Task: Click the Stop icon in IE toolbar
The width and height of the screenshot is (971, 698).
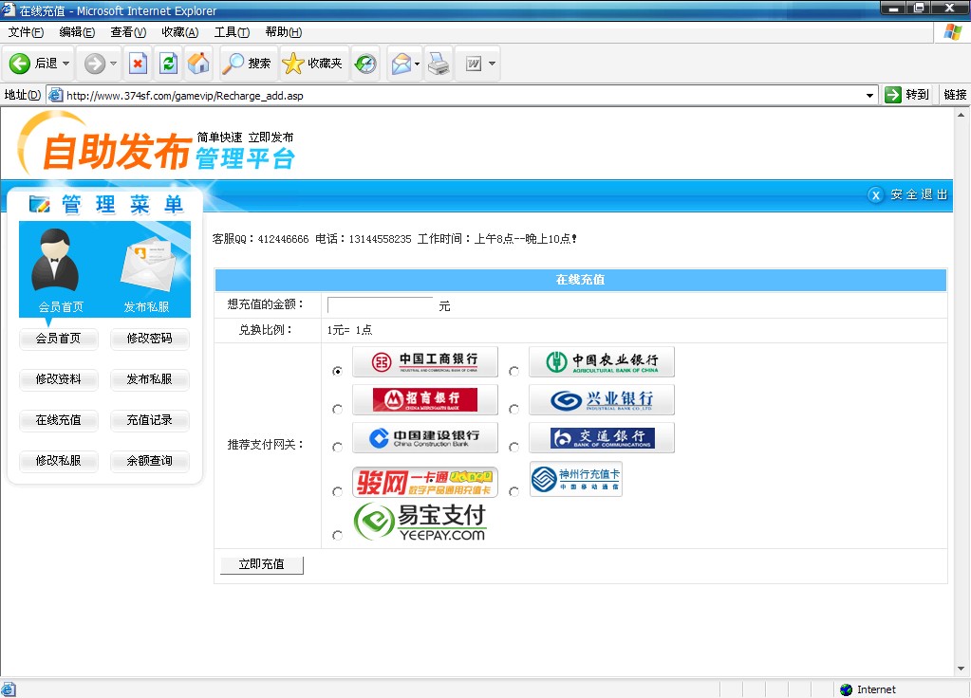Action: point(138,64)
